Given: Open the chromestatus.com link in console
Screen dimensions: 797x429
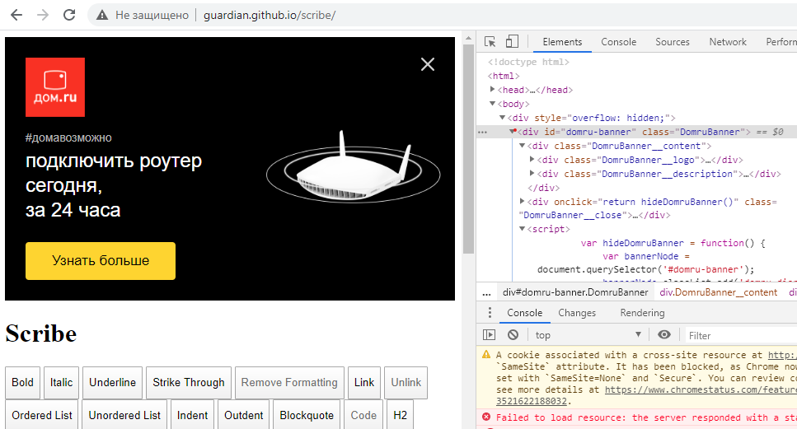Looking at the screenshot, I should tap(701, 390).
